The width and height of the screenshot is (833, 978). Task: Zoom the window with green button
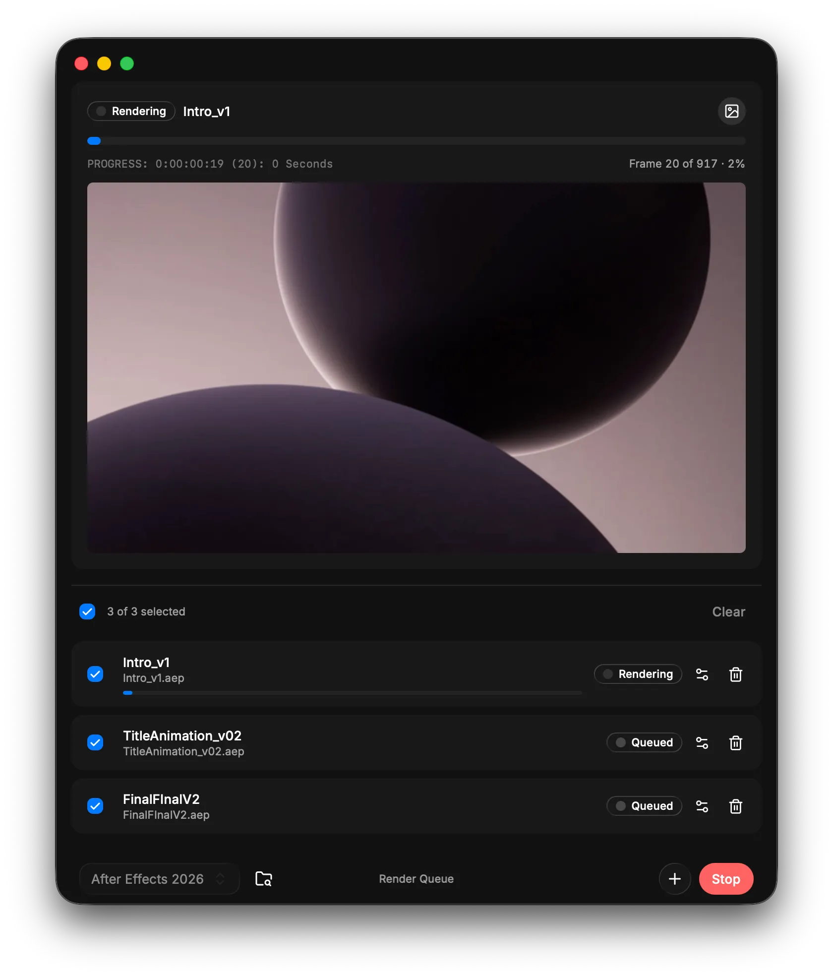click(127, 63)
